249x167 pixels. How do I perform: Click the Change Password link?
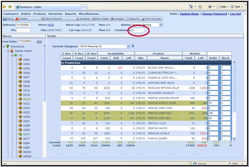pyautogui.click(x=214, y=14)
